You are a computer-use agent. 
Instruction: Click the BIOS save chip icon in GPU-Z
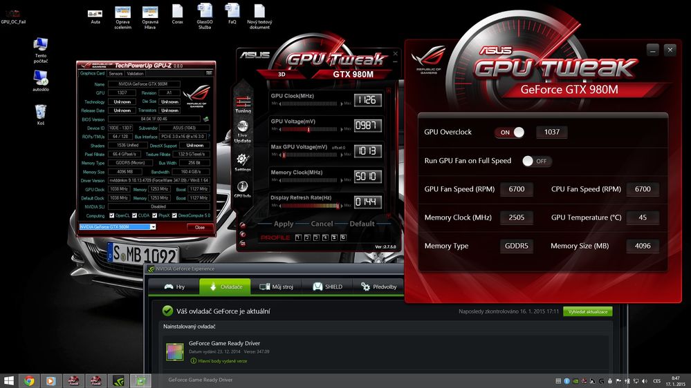click(206, 119)
